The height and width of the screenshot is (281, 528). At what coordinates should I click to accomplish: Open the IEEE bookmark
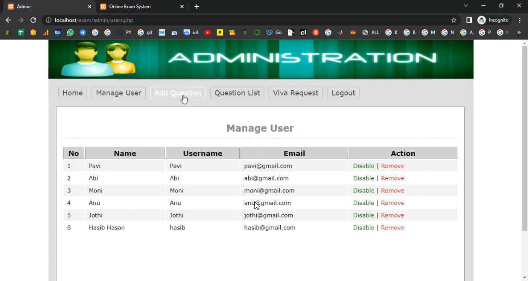(x=58, y=32)
